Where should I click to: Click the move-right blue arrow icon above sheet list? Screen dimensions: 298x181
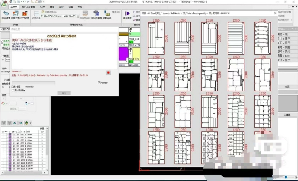pos(20,123)
